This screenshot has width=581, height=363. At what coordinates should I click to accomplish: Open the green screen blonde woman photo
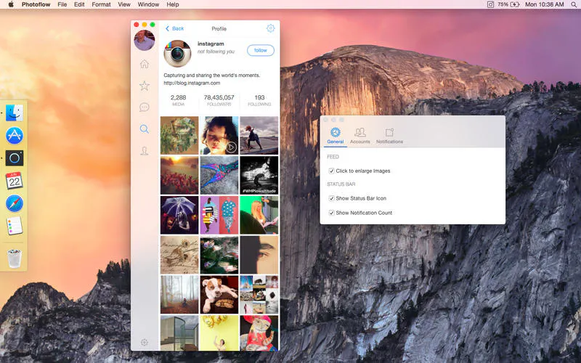click(259, 215)
